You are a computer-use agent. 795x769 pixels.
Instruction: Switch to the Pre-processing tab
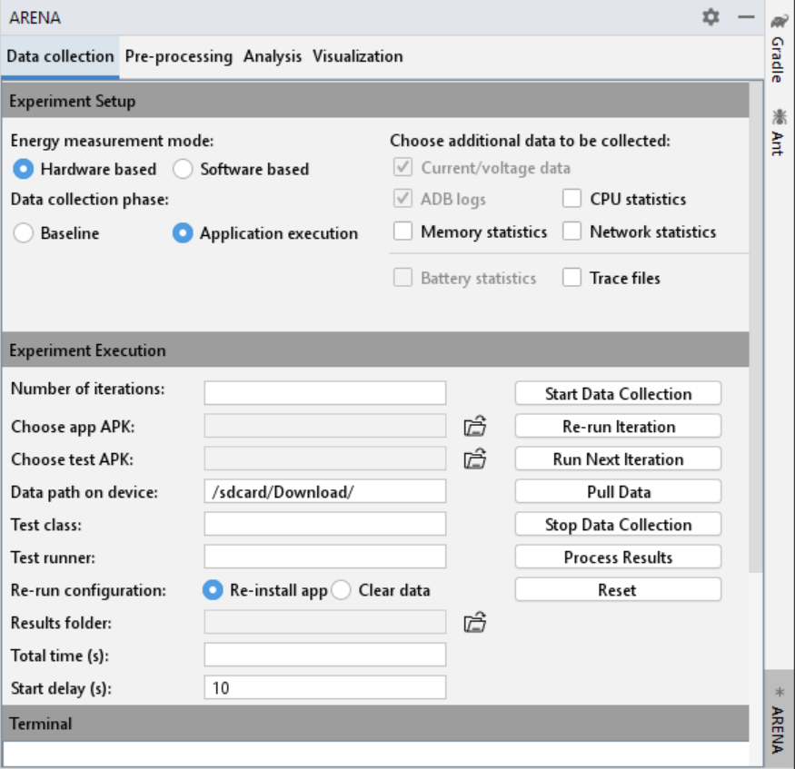coord(178,56)
